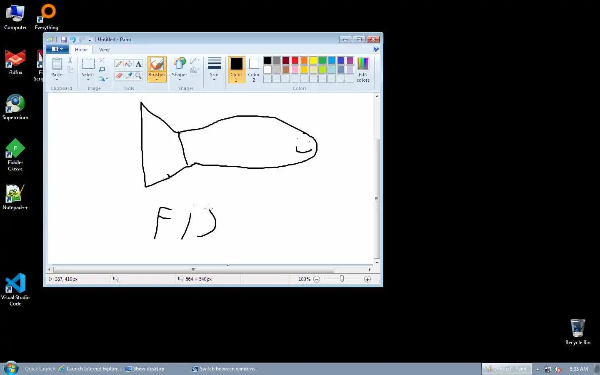The image size is (600, 375).
Task: Pick the red color swatch
Action: (x=295, y=60)
